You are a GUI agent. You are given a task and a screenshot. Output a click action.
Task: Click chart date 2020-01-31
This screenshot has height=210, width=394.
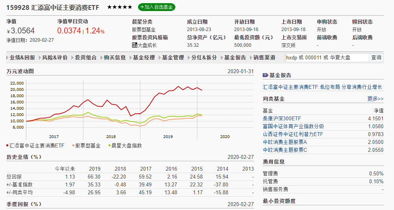click(x=241, y=71)
